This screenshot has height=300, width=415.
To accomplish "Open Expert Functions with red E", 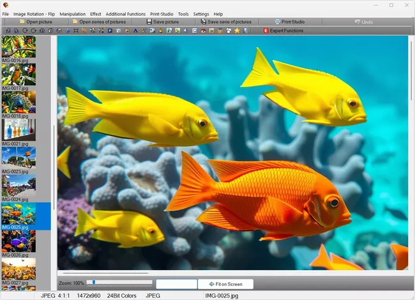I will (x=283, y=31).
